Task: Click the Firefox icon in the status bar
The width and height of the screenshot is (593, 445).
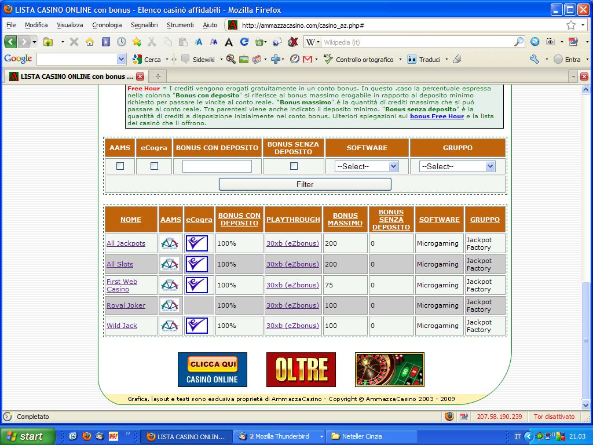Action: (449, 417)
